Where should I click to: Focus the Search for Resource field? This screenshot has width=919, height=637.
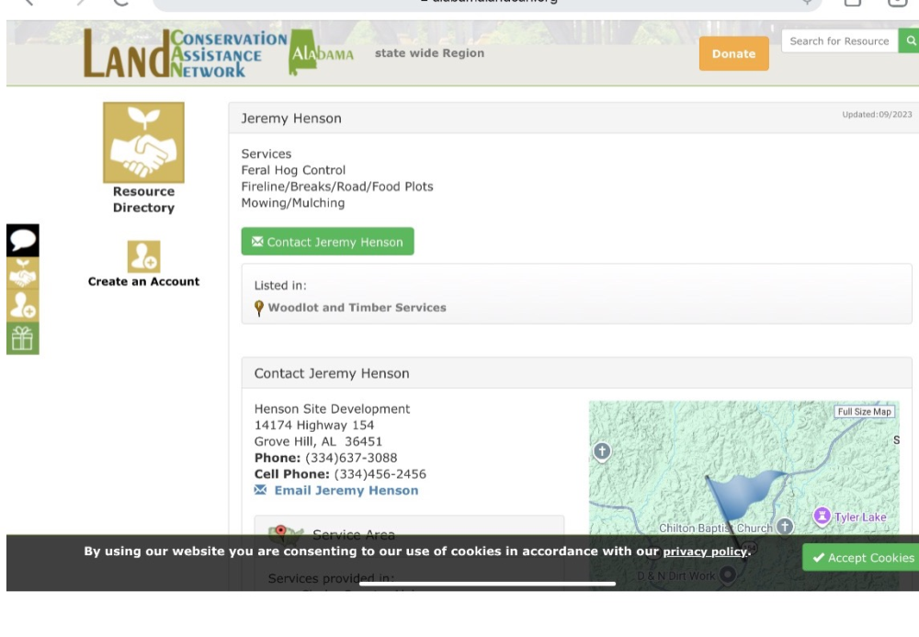click(x=838, y=41)
